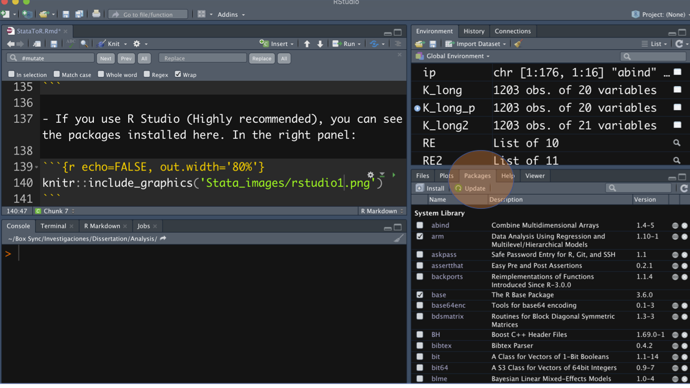Click the Install packages button
Screen dimensions: 690x388
tap(430, 189)
